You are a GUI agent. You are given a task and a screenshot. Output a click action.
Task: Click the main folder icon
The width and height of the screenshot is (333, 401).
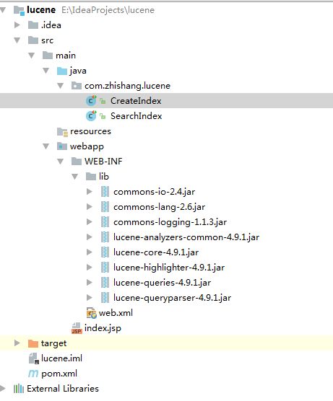48,56
